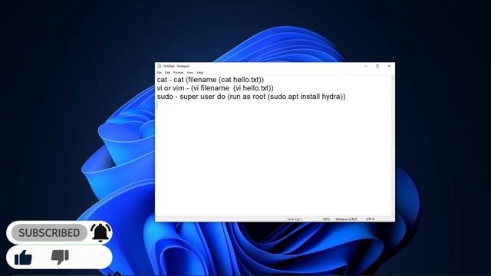Click the Notepad app icon in title bar
Viewport: 491px width, 276px height.
(159, 66)
